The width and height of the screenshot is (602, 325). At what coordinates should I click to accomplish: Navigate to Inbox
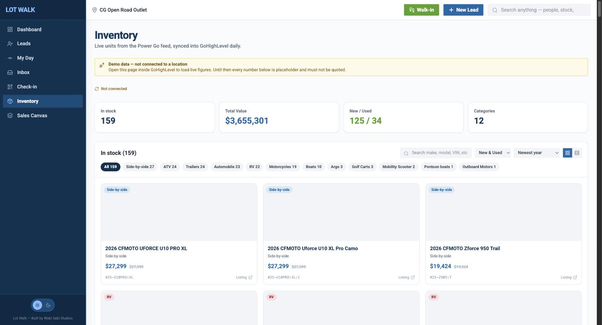tap(43, 72)
